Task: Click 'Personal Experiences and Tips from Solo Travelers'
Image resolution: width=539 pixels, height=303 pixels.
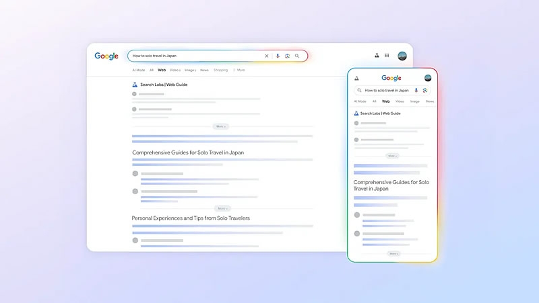Action: (191, 218)
